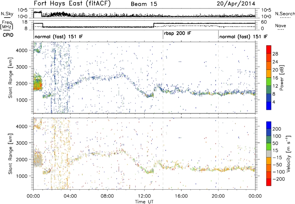Viewport: 295px width, 204px height.
Task: Click the date '20/Apr/2014'
Action: (x=236, y=4)
